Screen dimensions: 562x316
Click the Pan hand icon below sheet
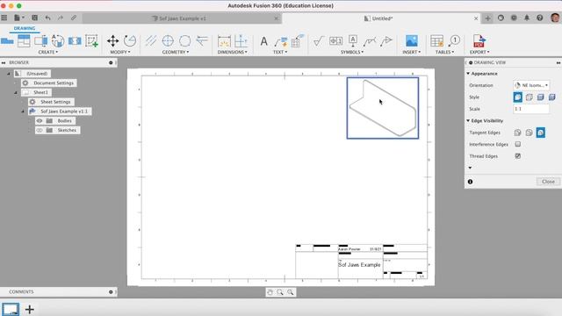[270, 292]
